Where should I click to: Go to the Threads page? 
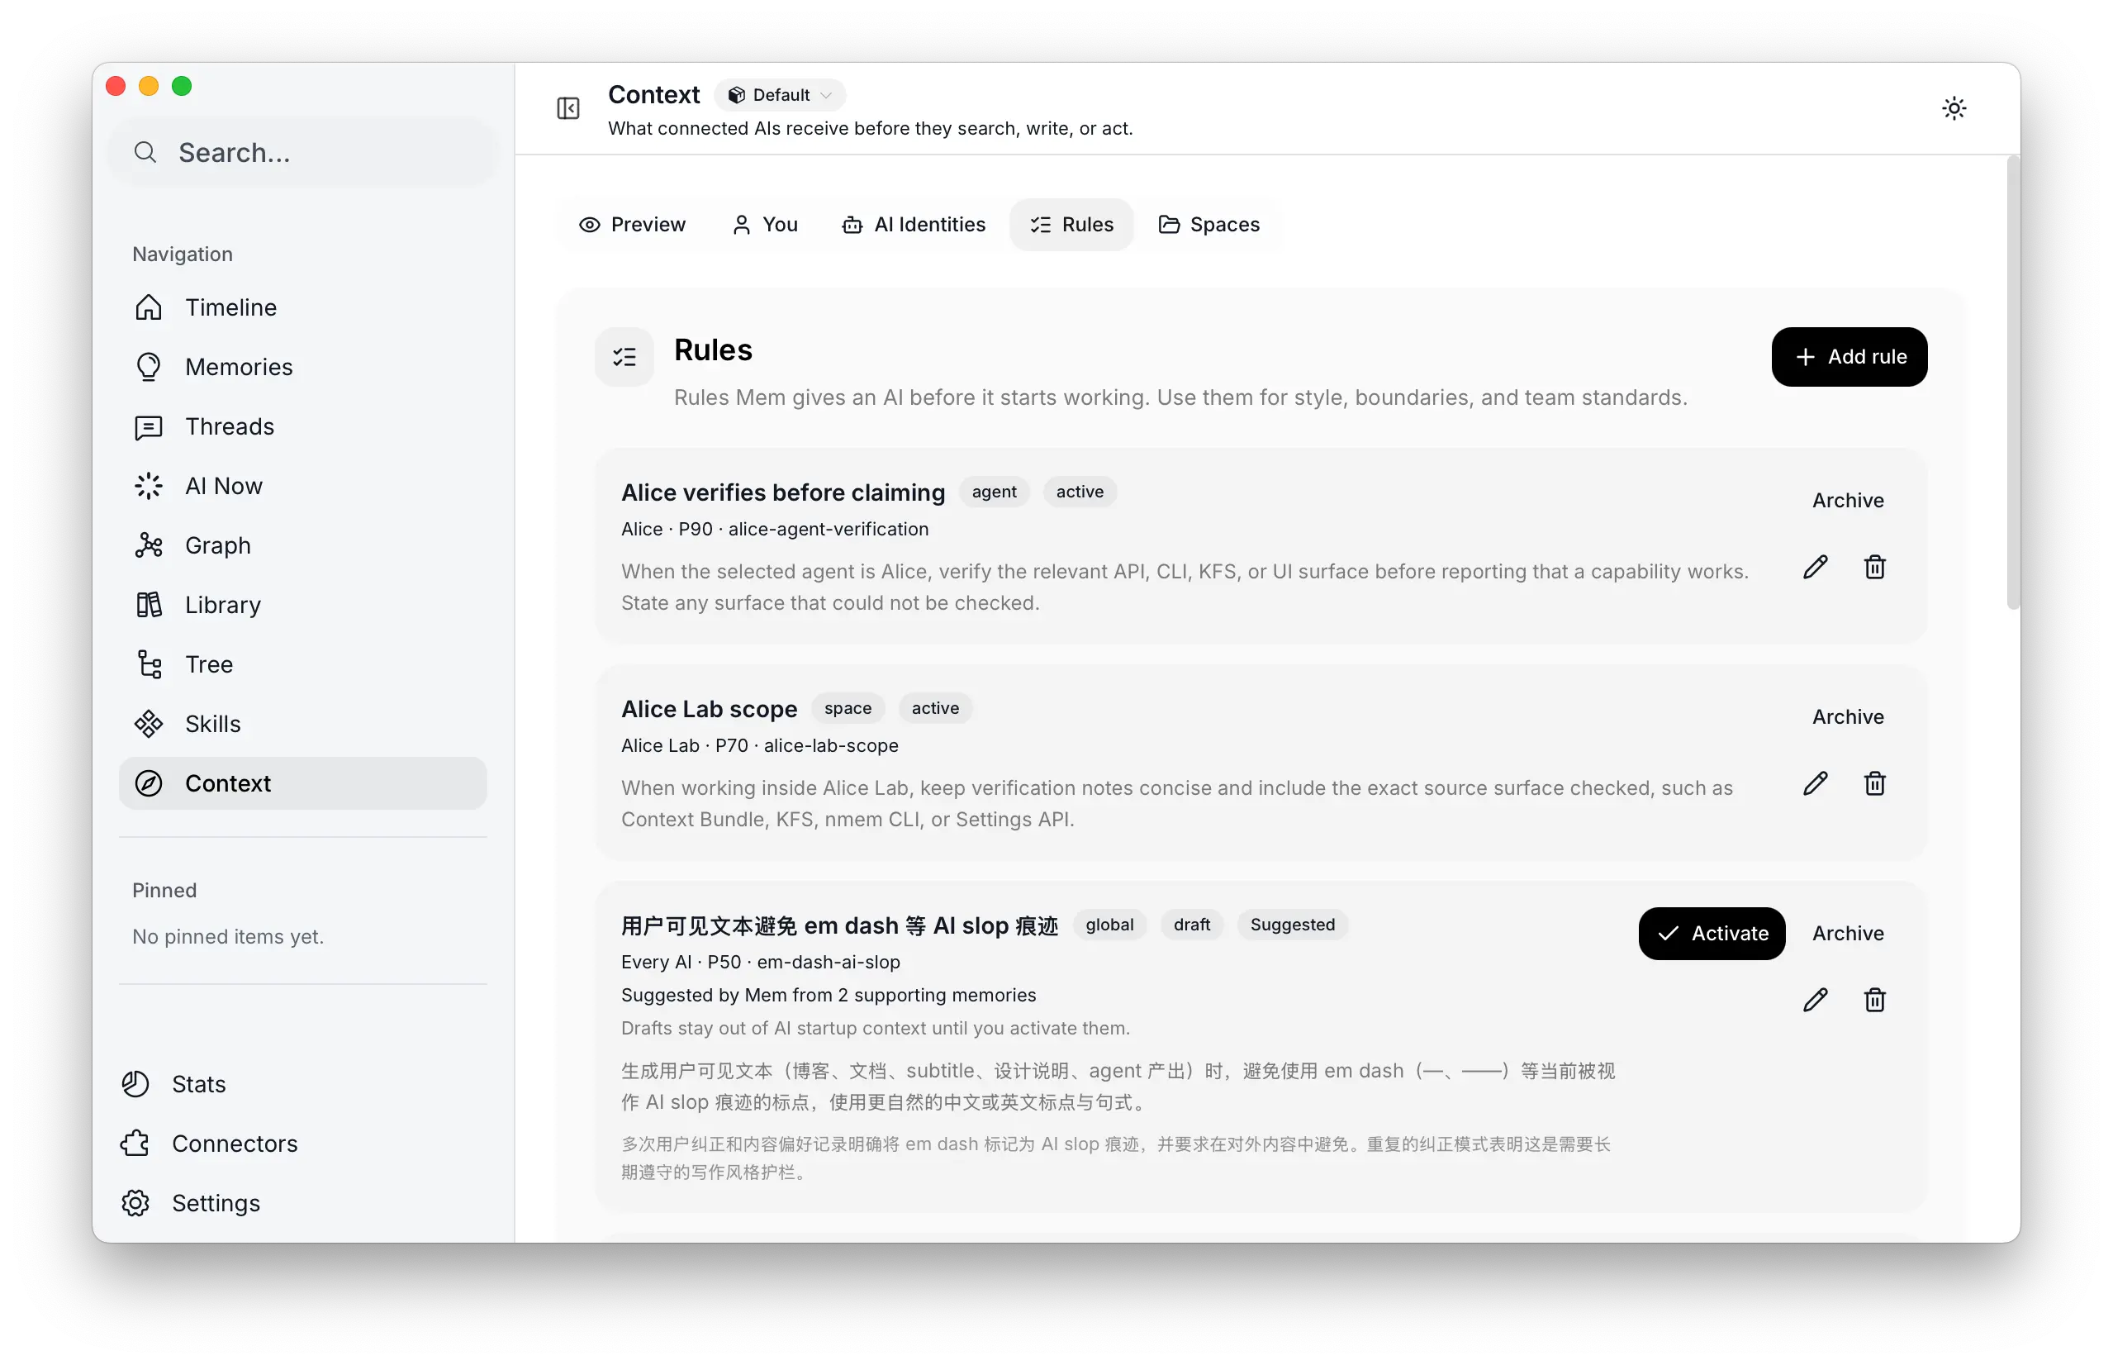(303, 426)
